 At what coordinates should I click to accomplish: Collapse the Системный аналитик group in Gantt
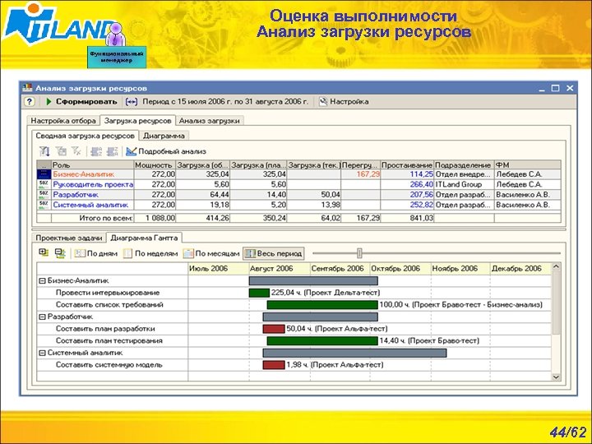pos(42,353)
